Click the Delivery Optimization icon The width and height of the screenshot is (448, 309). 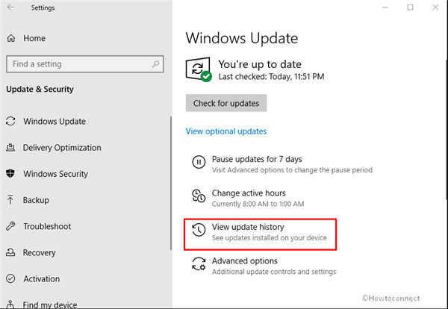[10, 148]
